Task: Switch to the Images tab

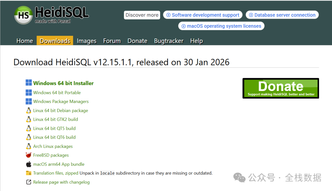Action: coord(86,41)
